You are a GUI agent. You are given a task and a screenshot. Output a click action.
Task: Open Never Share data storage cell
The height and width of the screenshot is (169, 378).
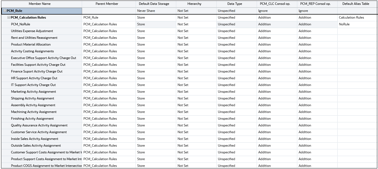(x=146, y=11)
